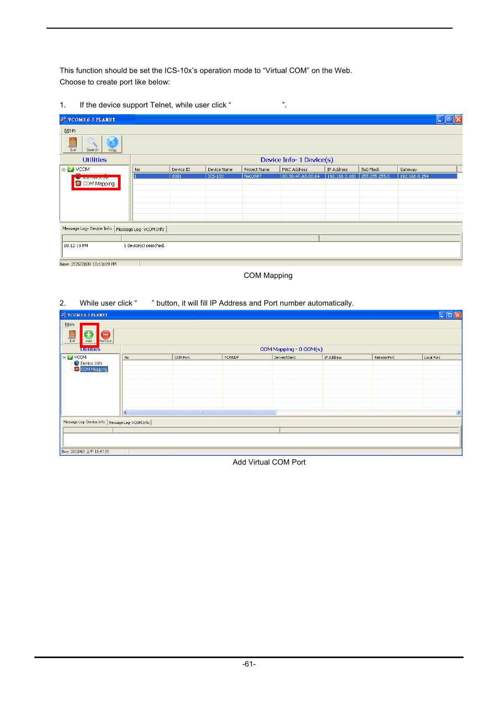498x704 pixels.
Task: Click the horizontal scrollbar thumb in COM Mapping
Action: pos(202,412)
